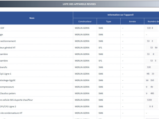Click MERLIN GERIN cell in 'transfo' row
Image resolution: width=159 pixels, height=119 pixels.
pyautogui.click(x=82, y=67)
